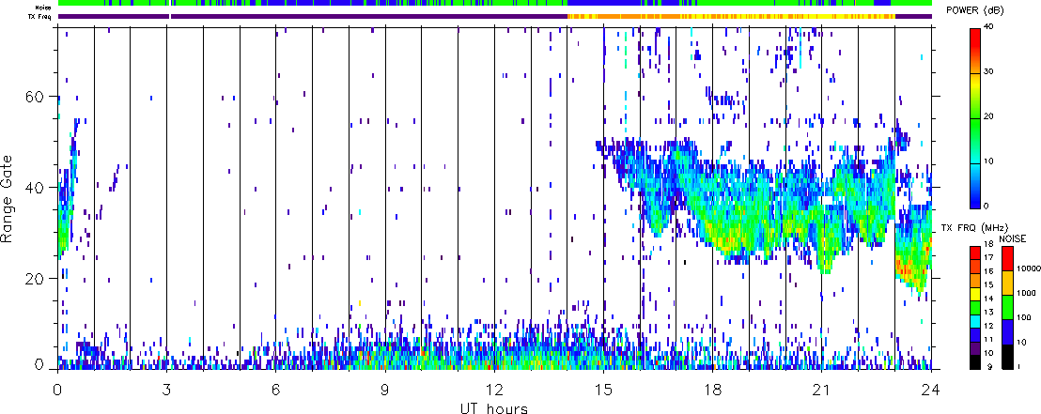Click the "Range Gate" y-axis title
1041x414 pixels.
tap(8, 198)
